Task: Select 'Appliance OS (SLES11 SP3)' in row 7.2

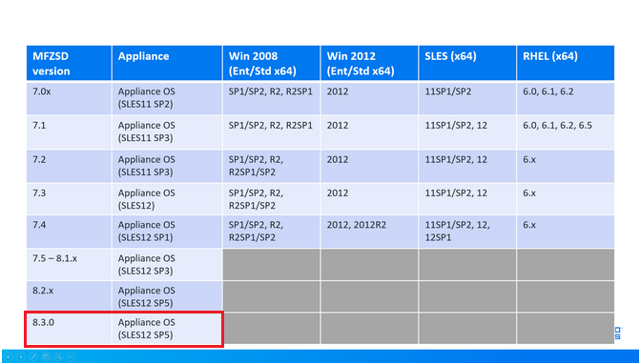Action: point(167,166)
